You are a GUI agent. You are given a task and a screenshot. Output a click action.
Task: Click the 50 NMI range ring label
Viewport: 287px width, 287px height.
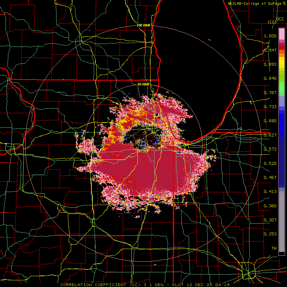point(143,84)
